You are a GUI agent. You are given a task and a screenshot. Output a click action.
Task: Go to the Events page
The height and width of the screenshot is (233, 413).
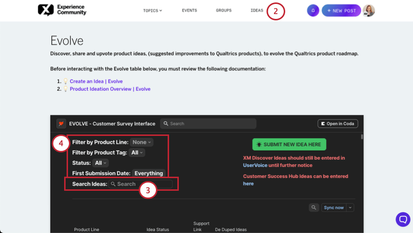189,10
